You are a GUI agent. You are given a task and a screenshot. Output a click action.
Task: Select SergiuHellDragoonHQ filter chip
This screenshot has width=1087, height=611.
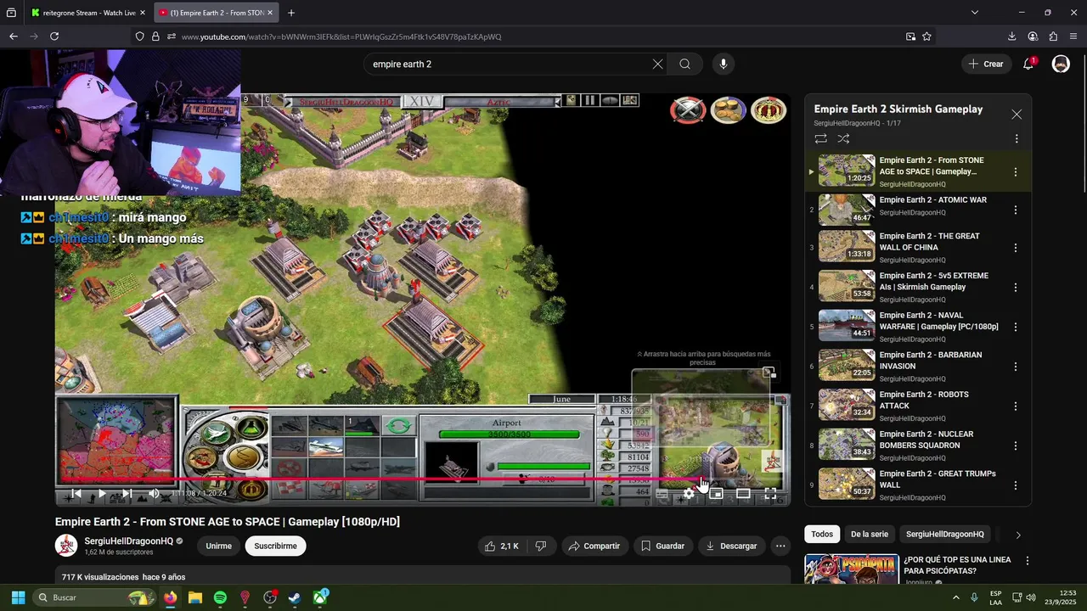[944, 534]
